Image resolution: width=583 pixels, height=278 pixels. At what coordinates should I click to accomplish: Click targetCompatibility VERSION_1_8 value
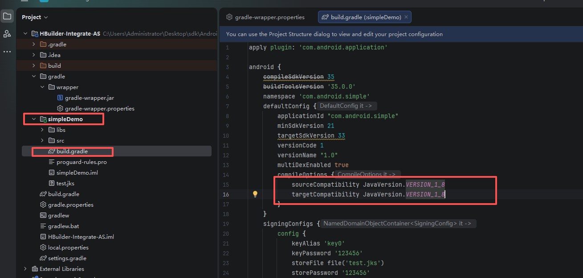coord(425,194)
